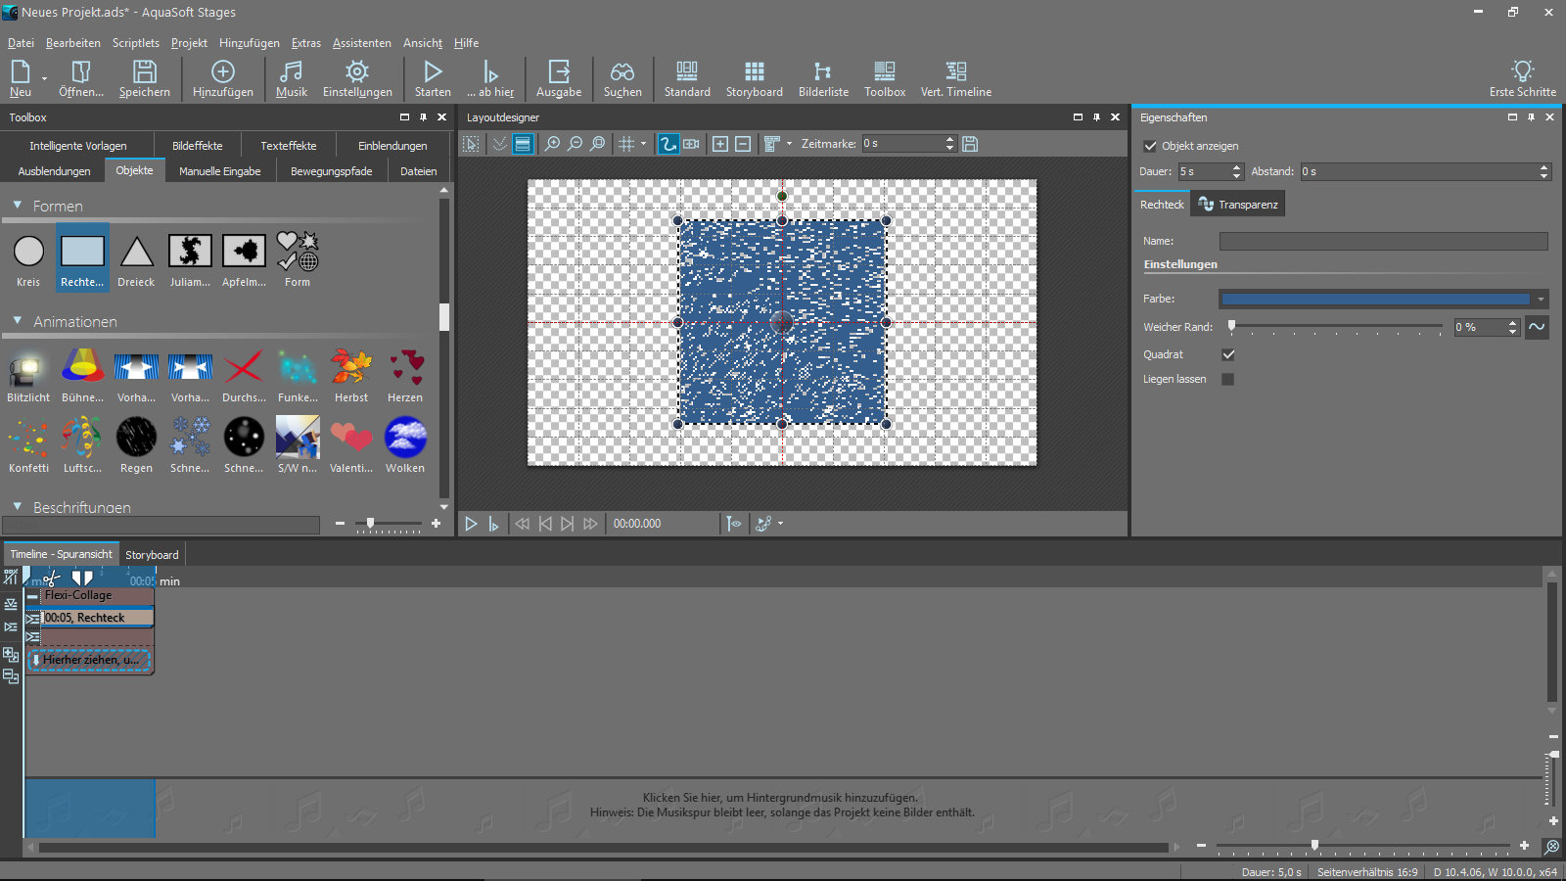The height and width of the screenshot is (881, 1566).
Task: Collapse the Formen section
Action: coord(18,206)
